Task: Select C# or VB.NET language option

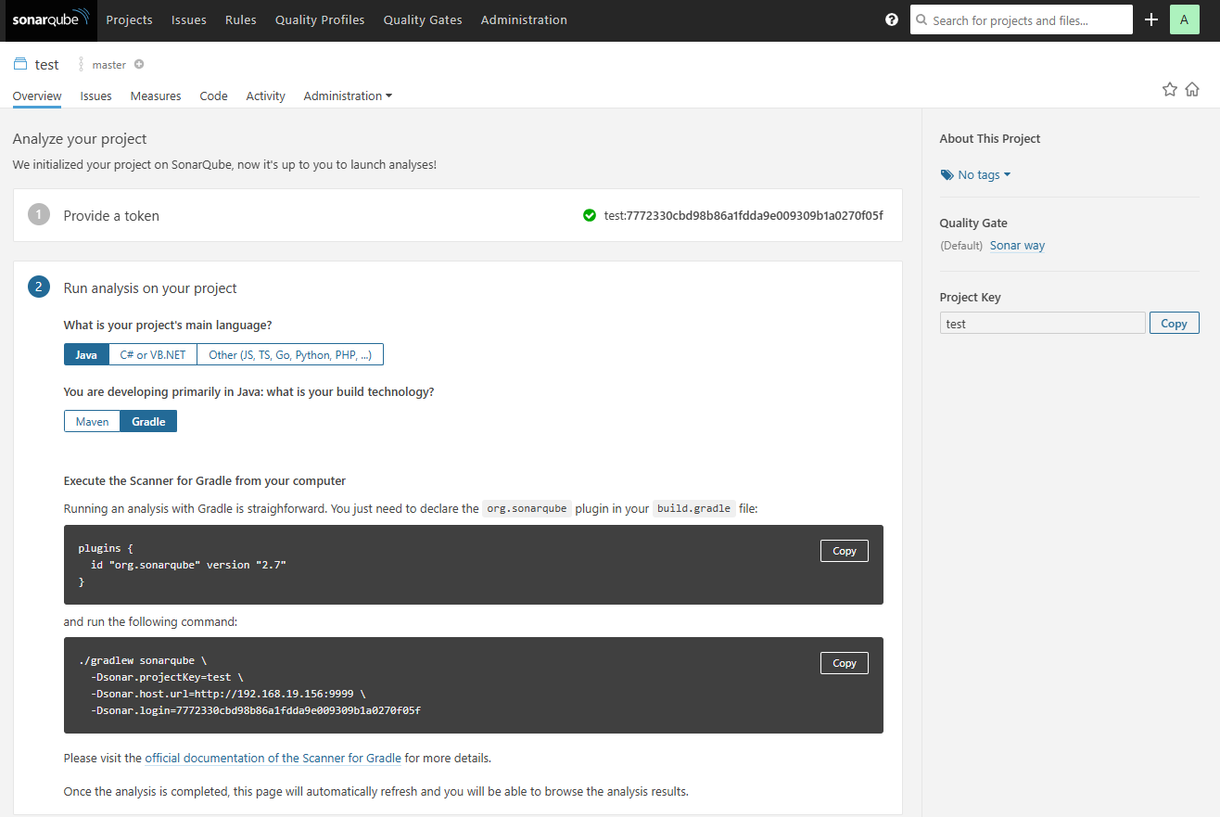Action: [x=153, y=354]
